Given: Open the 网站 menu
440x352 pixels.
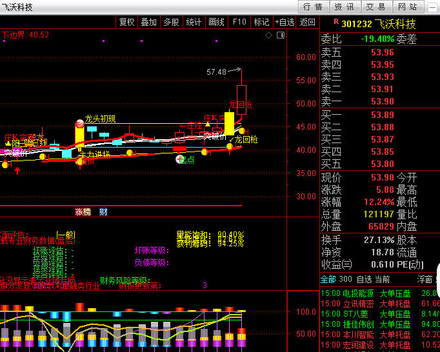Looking at the screenshot, I should point(407,7).
